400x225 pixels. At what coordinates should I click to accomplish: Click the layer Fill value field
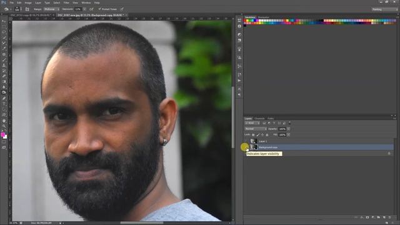[282, 135]
